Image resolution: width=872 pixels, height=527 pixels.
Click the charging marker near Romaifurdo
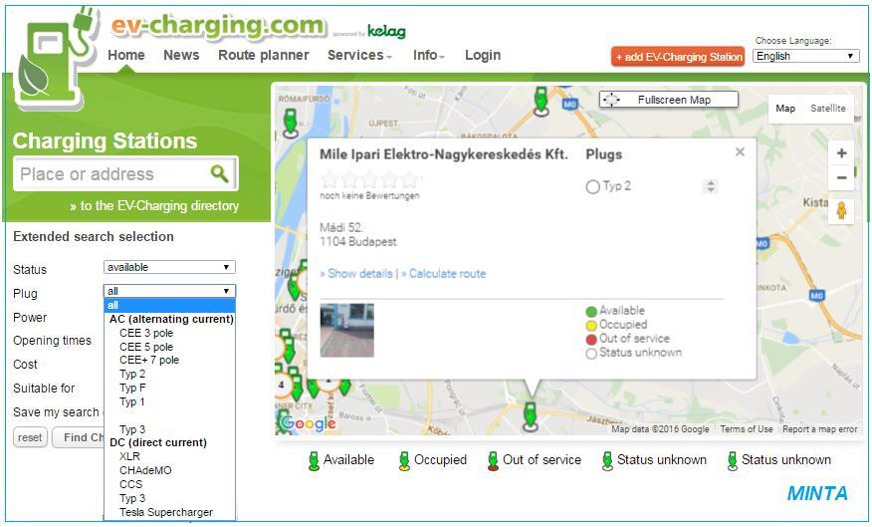291,123
